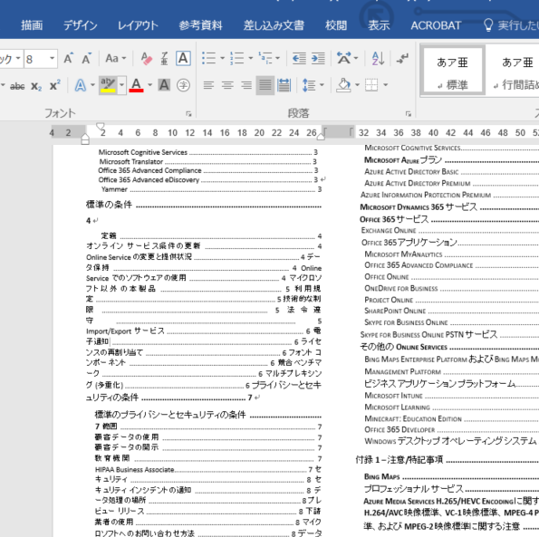539x537 pixels.
Task: Apply text effects with the glowing A icon
Action: (x=80, y=85)
